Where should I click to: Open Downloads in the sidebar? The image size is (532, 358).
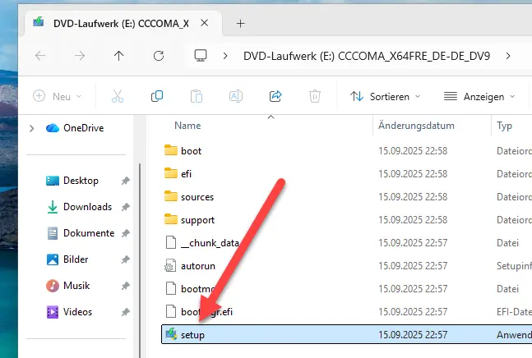(87, 207)
